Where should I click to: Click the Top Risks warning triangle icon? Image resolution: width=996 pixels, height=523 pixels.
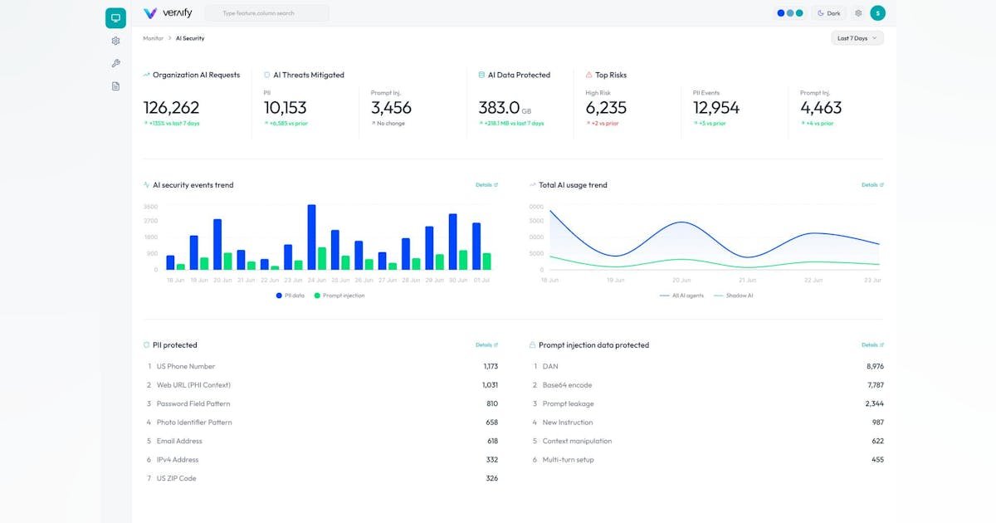pos(588,75)
